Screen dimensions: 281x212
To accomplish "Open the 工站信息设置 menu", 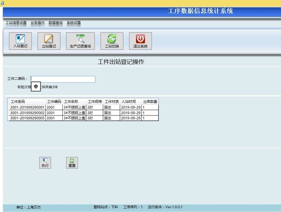I will 16,22.
